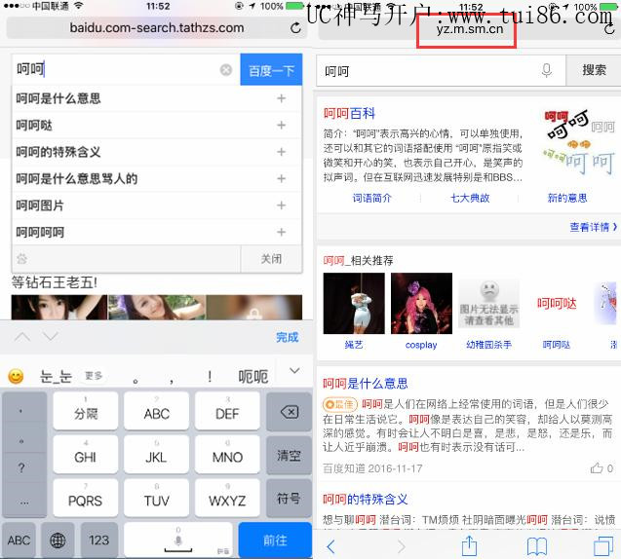Add suggestion 呵呵是什么意思骂人的 with plus icon
621x559 pixels.
(281, 179)
